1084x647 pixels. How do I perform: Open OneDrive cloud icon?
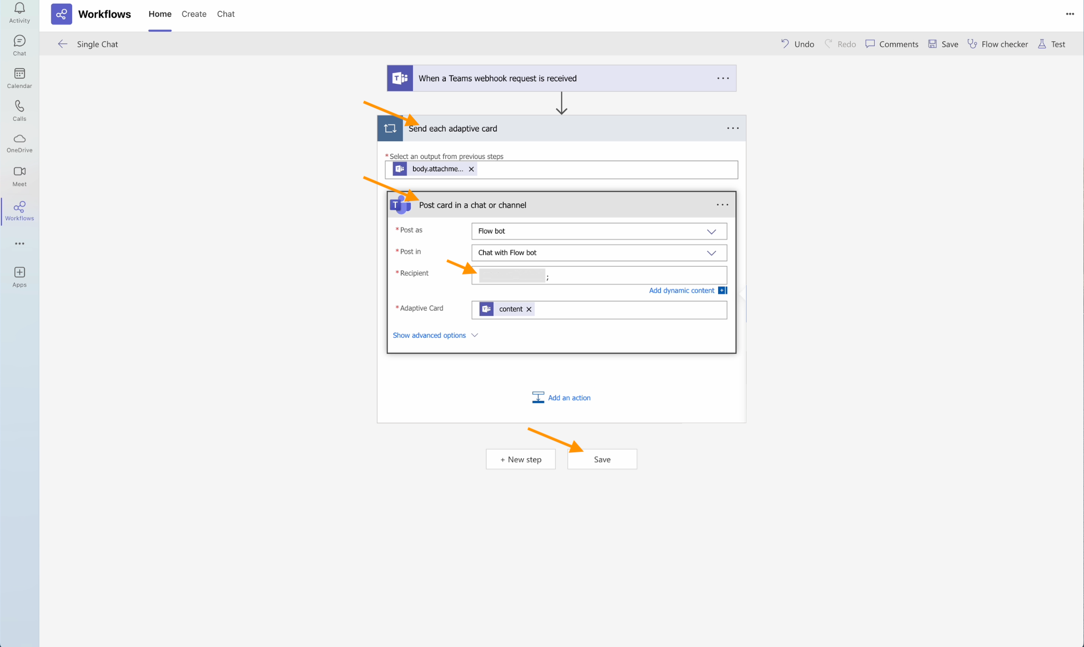[x=19, y=139]
